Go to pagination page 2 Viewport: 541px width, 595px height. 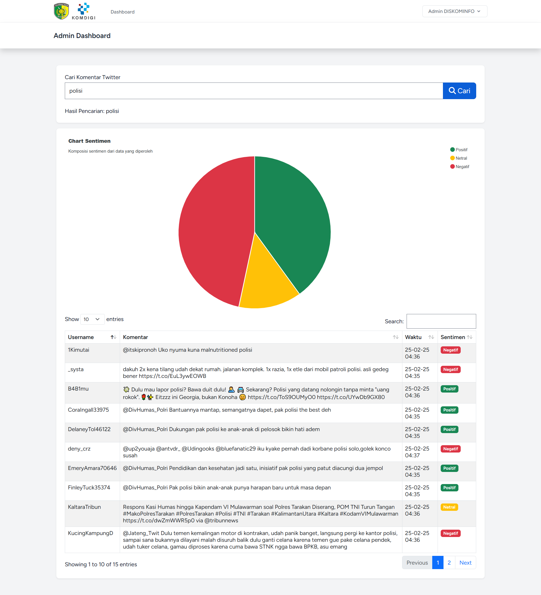coord(449,563)
